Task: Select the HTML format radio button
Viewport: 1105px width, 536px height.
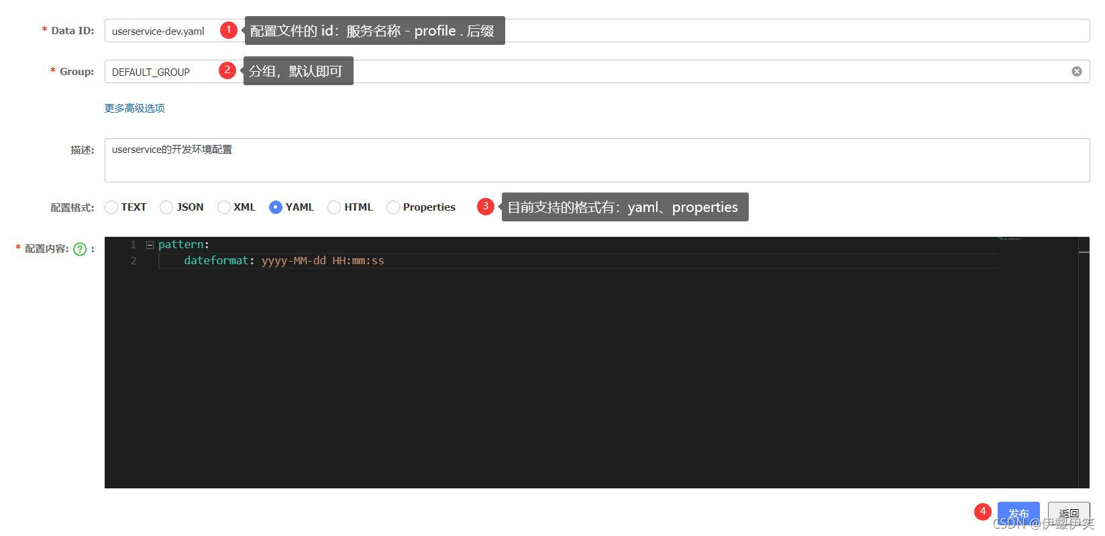Action: point(334,207)
